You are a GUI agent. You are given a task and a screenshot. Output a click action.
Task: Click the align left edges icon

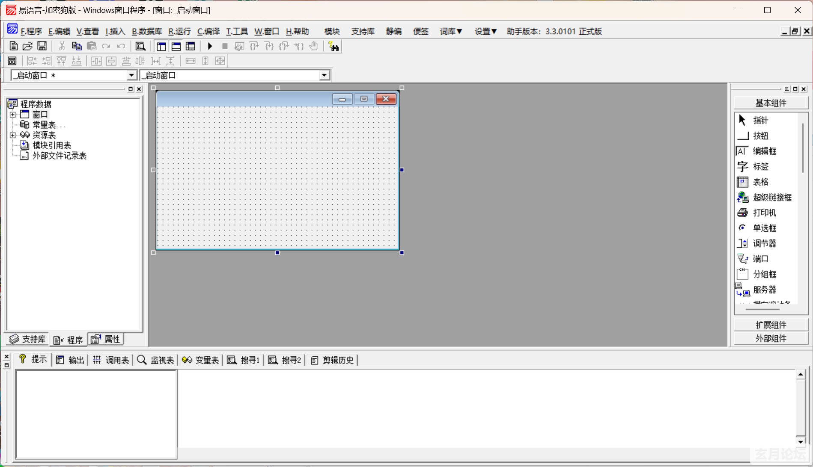tap(32, 61)
